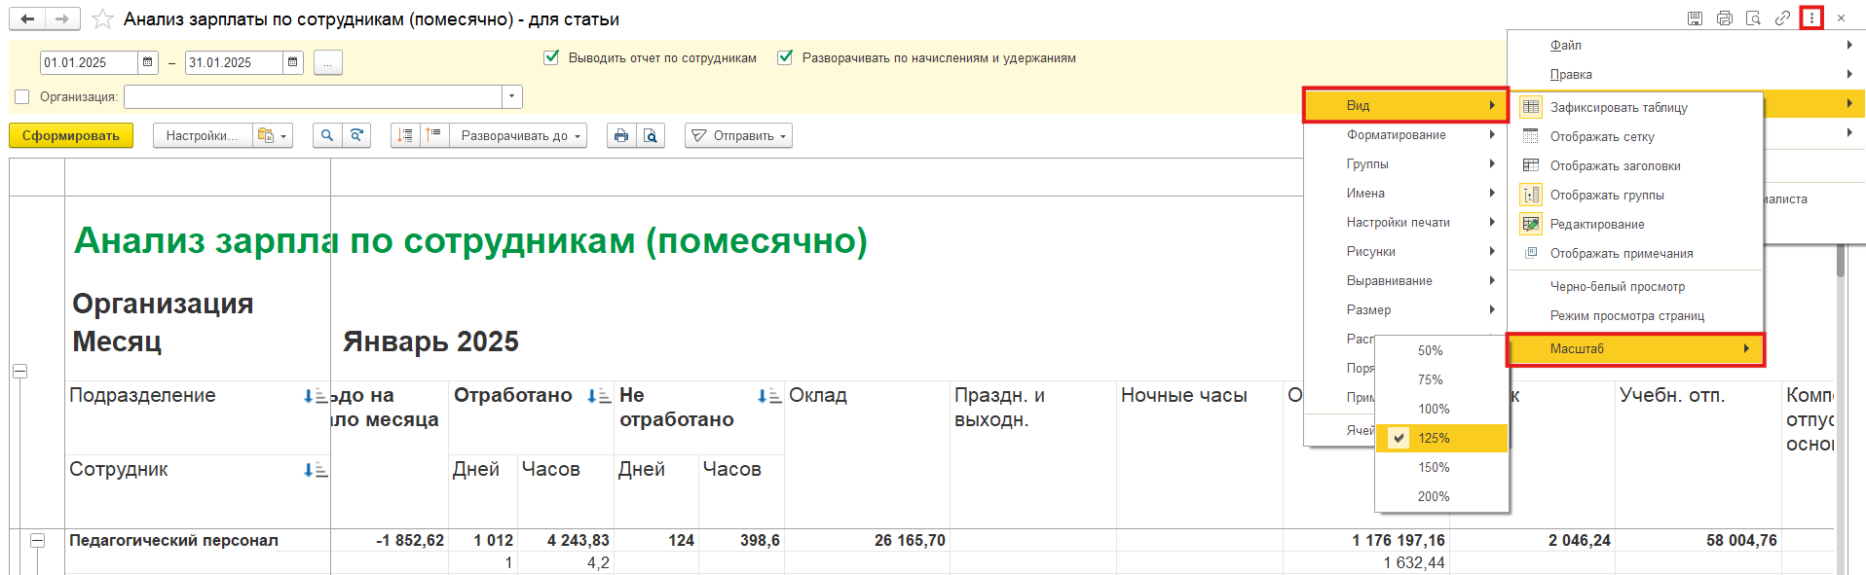Open the Вид submenu item
This screenshot has height=575, width=1866.
(1405, 105)
